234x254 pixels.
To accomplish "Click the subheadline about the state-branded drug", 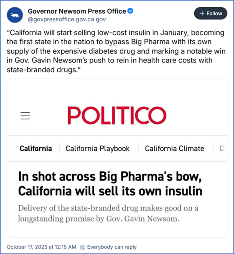I will coord(108,213).
